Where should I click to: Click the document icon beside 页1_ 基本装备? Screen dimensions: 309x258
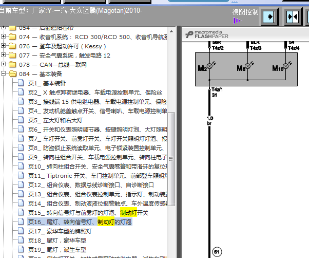pos(21,83)
